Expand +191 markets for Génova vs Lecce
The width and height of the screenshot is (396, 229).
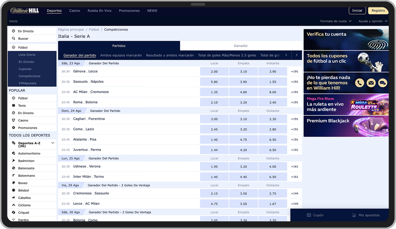click(295, 72)
